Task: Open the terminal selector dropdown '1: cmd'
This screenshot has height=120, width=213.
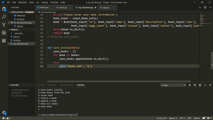Action: pyautogui.click(x=173, y=85)
